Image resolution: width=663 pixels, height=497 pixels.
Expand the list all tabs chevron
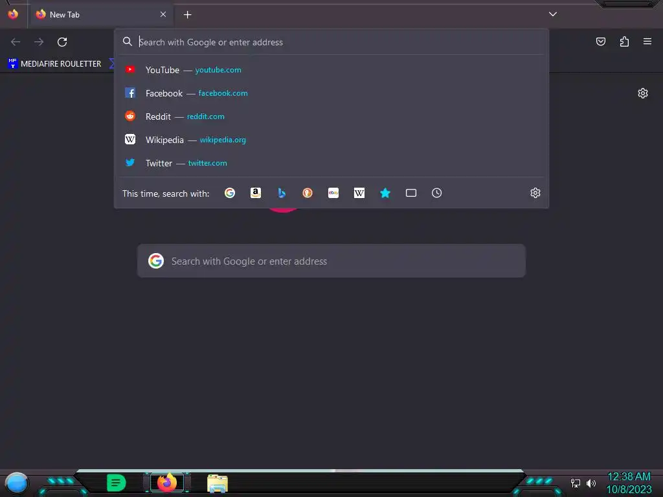point(553,14)
